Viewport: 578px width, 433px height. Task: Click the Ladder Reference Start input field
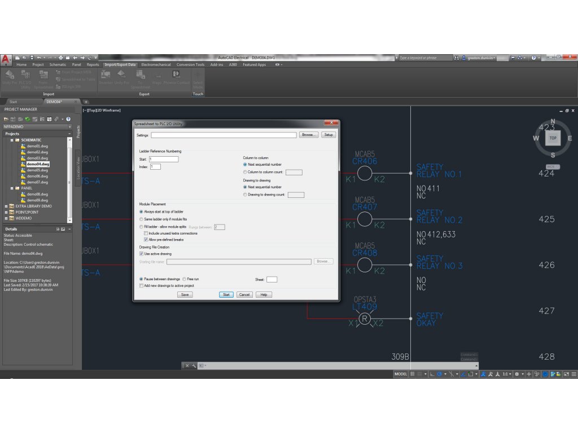[x=164, y=160]
